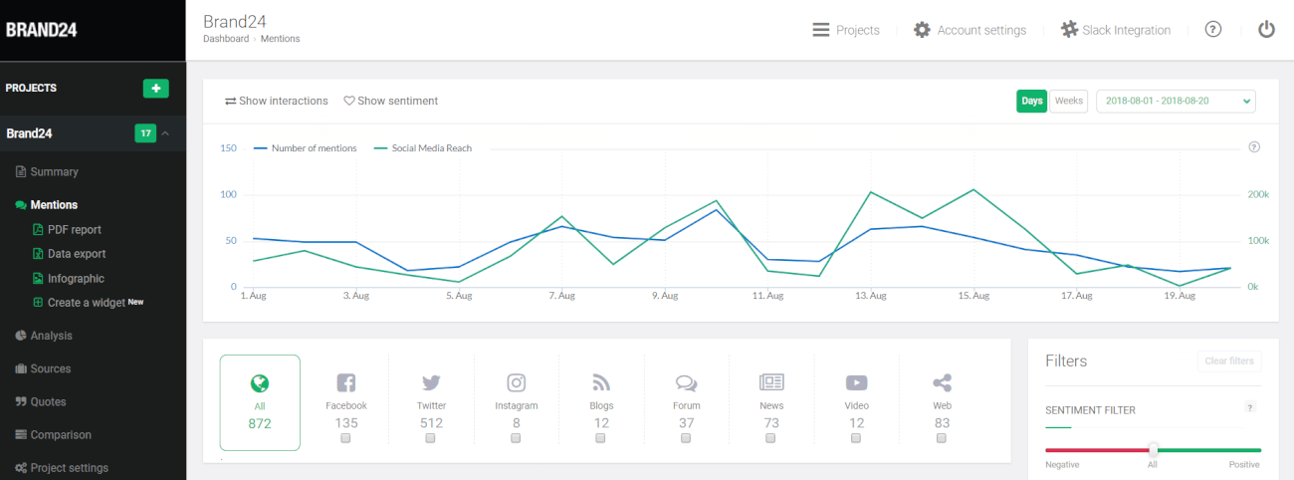Viewport: 1294px width, 480px height.
Task: Open the date range dropdown
Action: (1176, 101)
